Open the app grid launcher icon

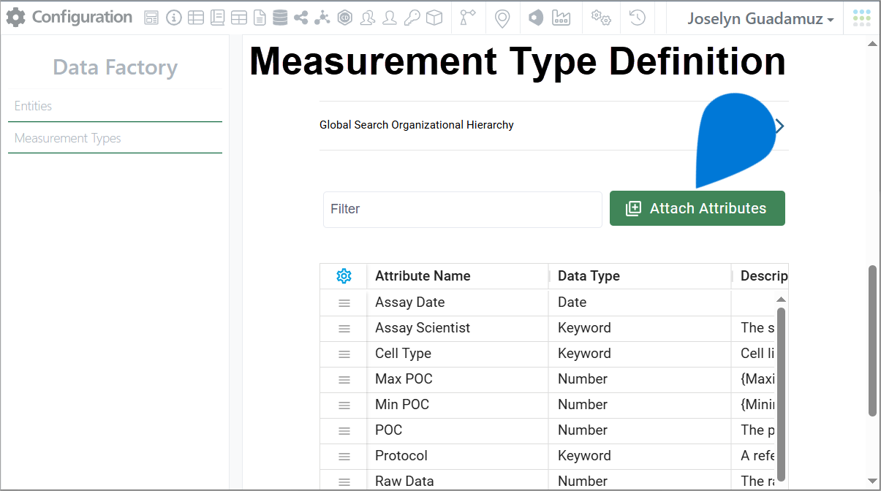click(862, 18)
